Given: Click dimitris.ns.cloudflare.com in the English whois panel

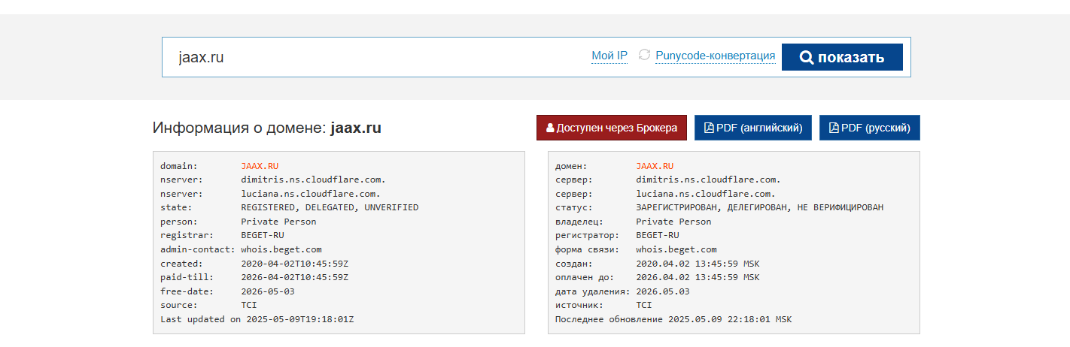Looking at the screenshot, I should click(313, 180).
